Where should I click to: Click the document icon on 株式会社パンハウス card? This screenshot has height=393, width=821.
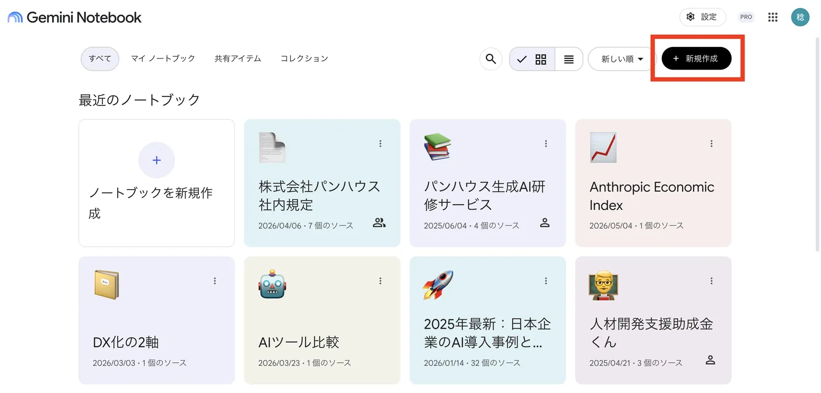(272, 148)
